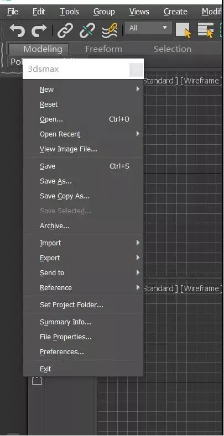The width and height of the screenshot is (224, 436).
Task: Click Preferences in the File menu
Action: 61,352
